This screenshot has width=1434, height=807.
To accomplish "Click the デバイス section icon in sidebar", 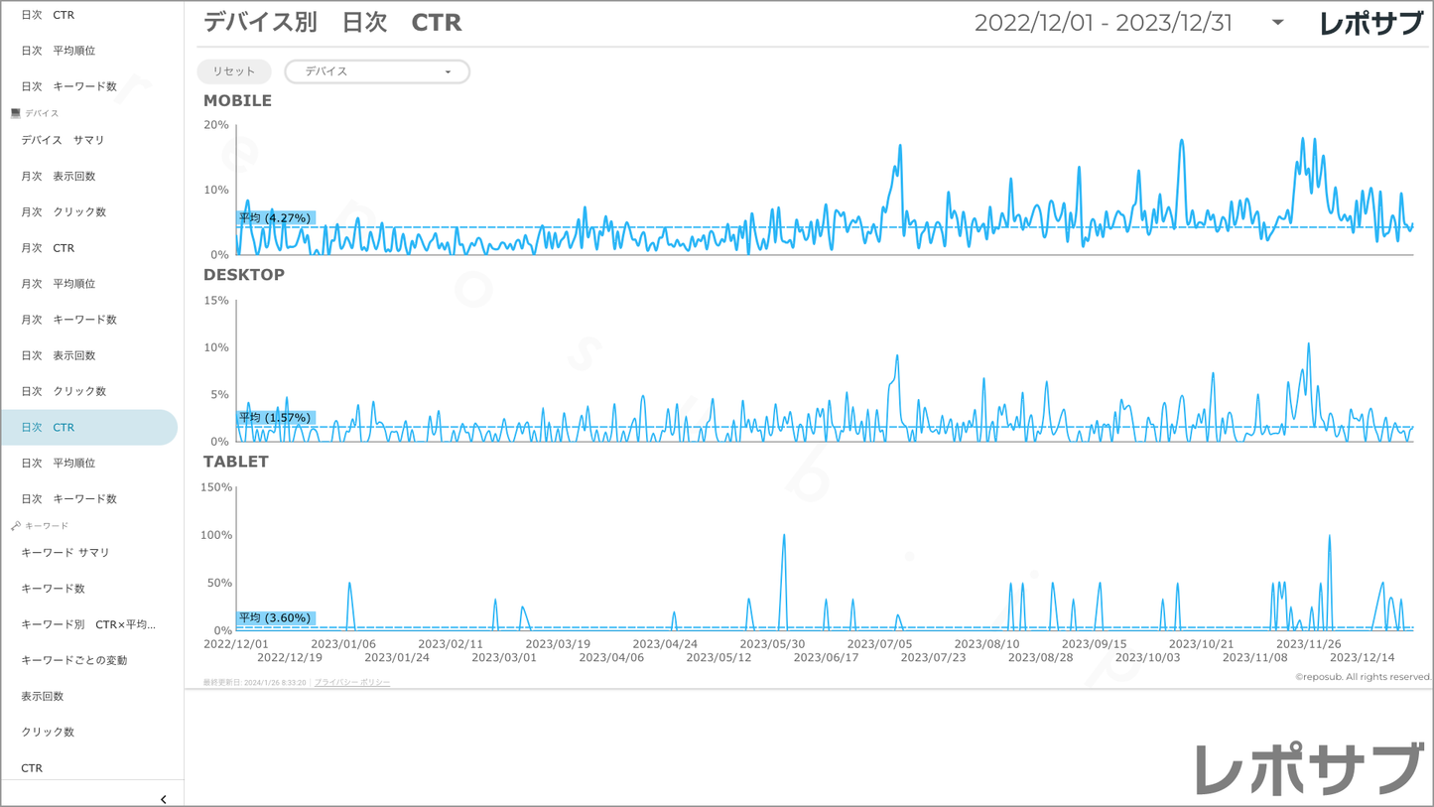I will [15, 113].
